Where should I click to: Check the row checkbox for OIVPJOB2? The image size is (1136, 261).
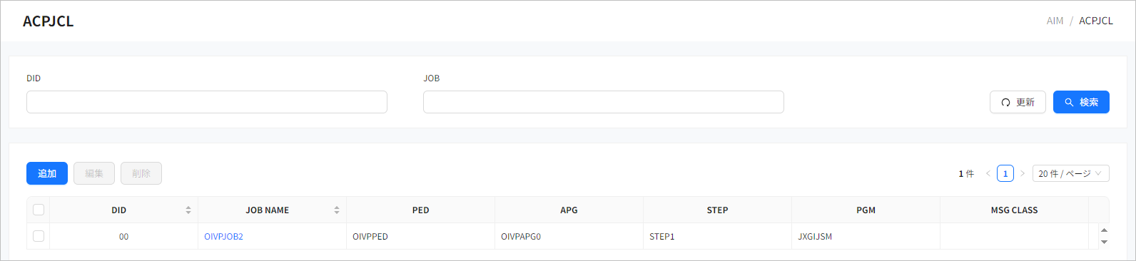pos(39,236)
